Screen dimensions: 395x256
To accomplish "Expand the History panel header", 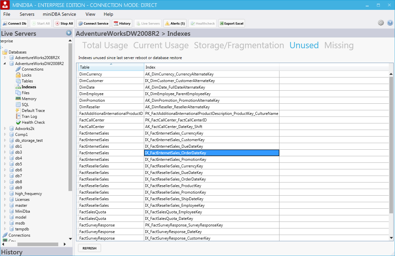I will click(x=36, y=252).
